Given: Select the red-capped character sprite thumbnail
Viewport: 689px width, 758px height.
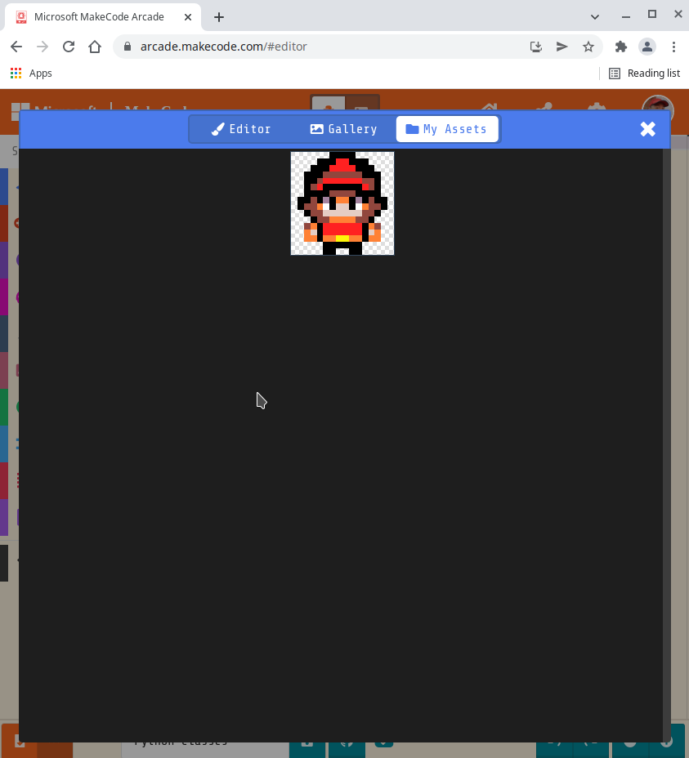Looking at the screenshot, I should 342,202.
